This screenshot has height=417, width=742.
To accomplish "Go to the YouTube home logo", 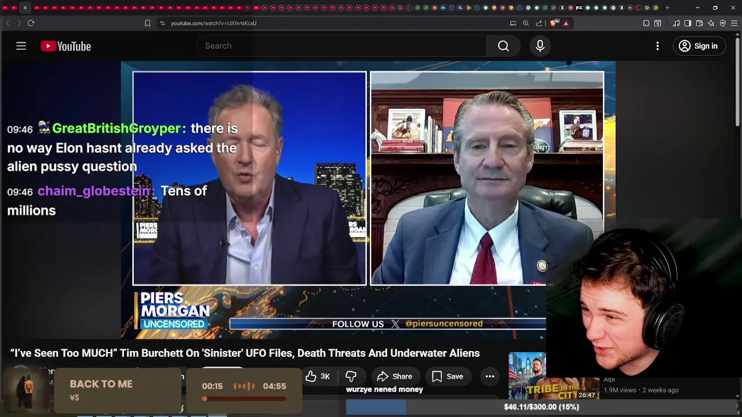I will (x=66, y=46).
